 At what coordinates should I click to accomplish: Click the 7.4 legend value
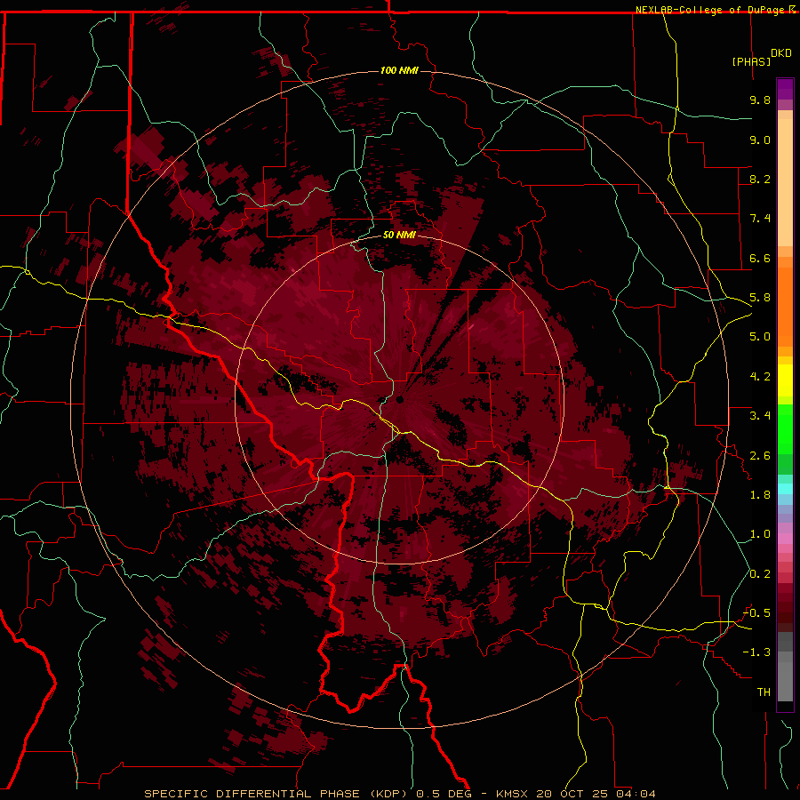(760, 219)
